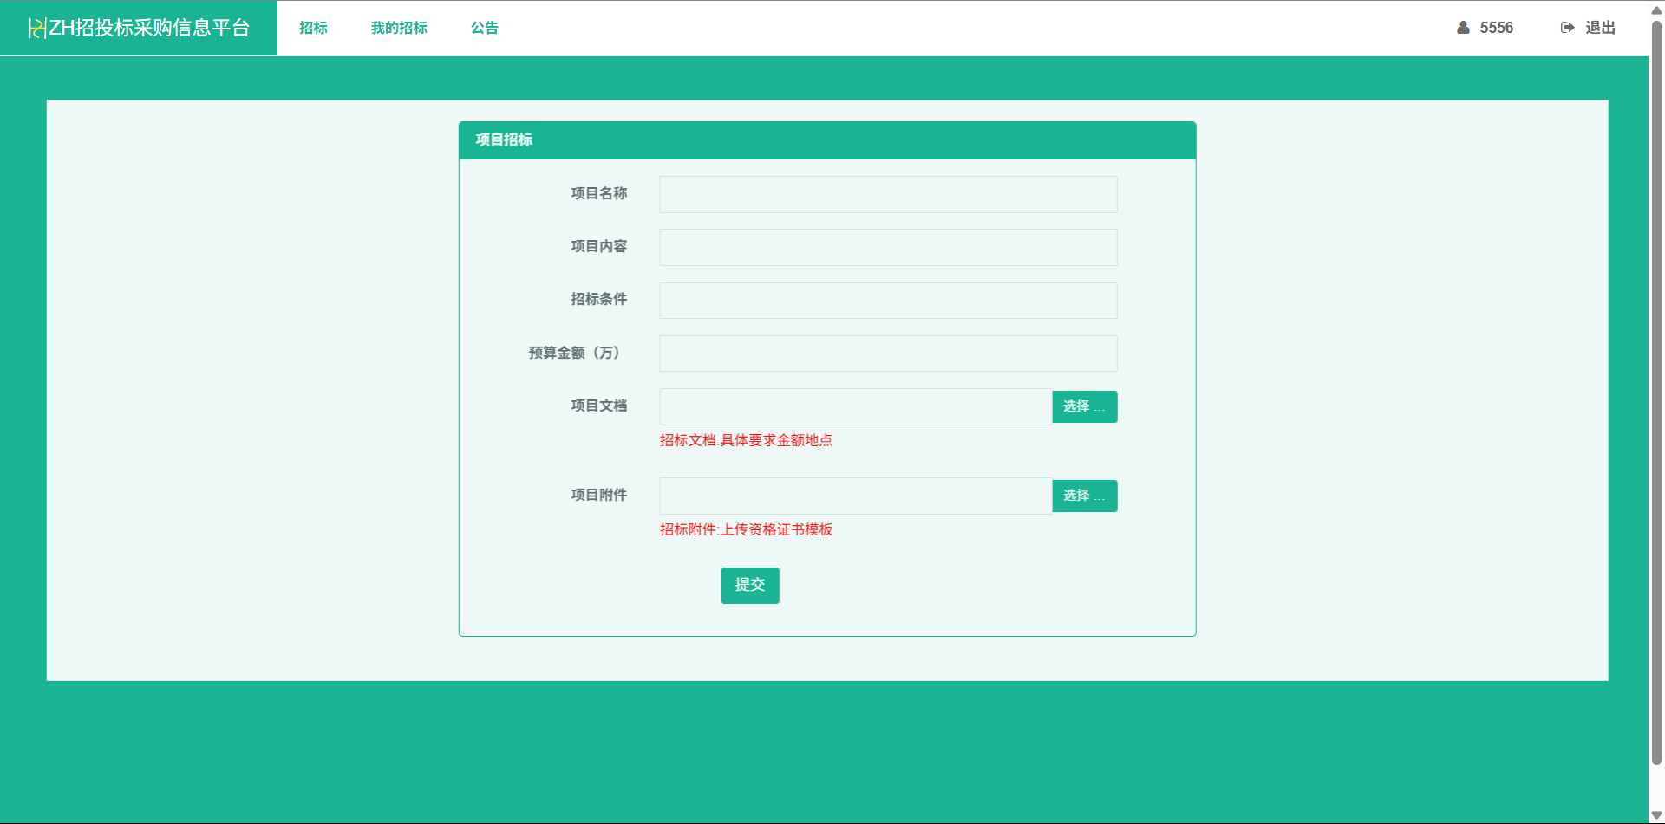1665x824 pixels.
Task: Click the page vertical scrollbar thumb
Action: [x=1656, y=394]
